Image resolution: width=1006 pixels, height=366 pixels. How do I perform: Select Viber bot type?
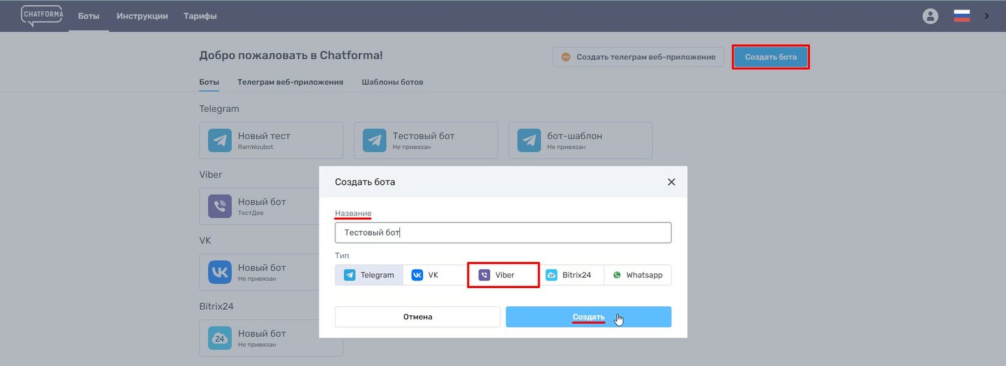(x=503, y=275)
